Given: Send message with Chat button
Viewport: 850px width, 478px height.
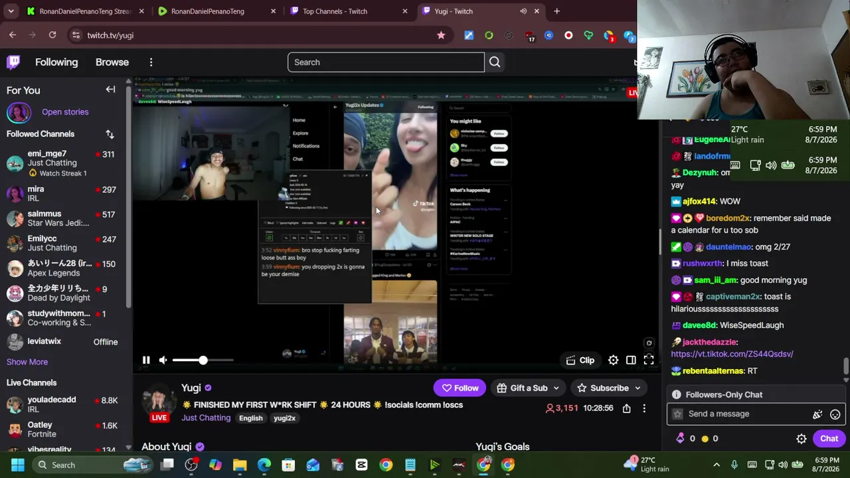Looking at the screenshot, I should pyautogui.click(x=829, y=439).
